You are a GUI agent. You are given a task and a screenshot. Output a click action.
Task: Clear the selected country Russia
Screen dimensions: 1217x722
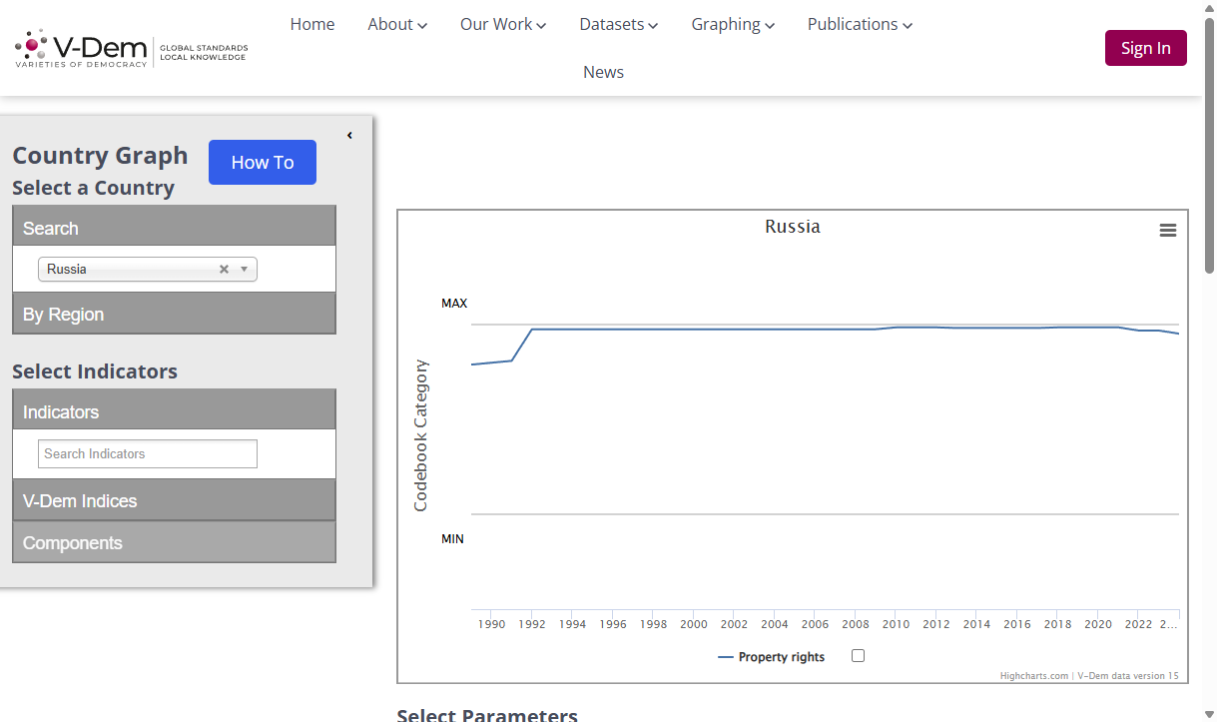[x=224, y=270]
